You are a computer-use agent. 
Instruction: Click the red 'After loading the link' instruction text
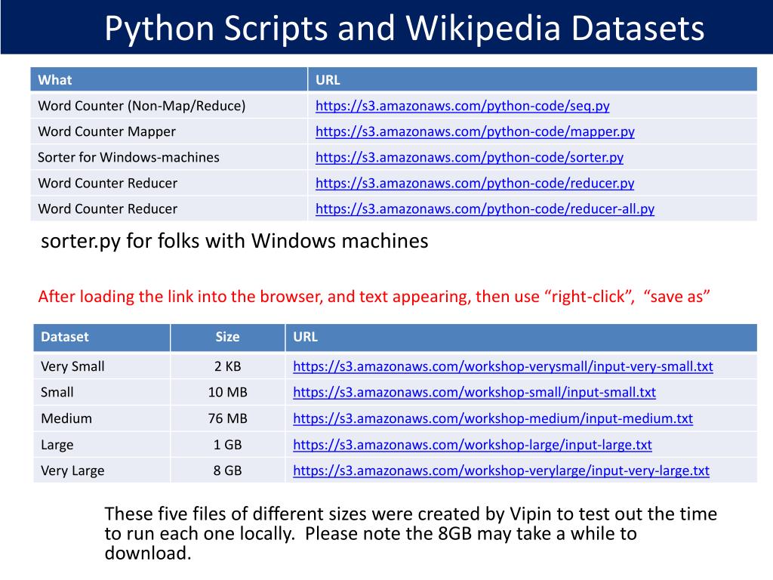pos(374,296)
